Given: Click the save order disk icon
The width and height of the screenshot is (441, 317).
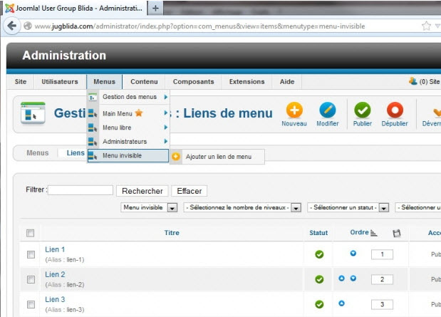Looking at the screenshot, I should [397, 233].
